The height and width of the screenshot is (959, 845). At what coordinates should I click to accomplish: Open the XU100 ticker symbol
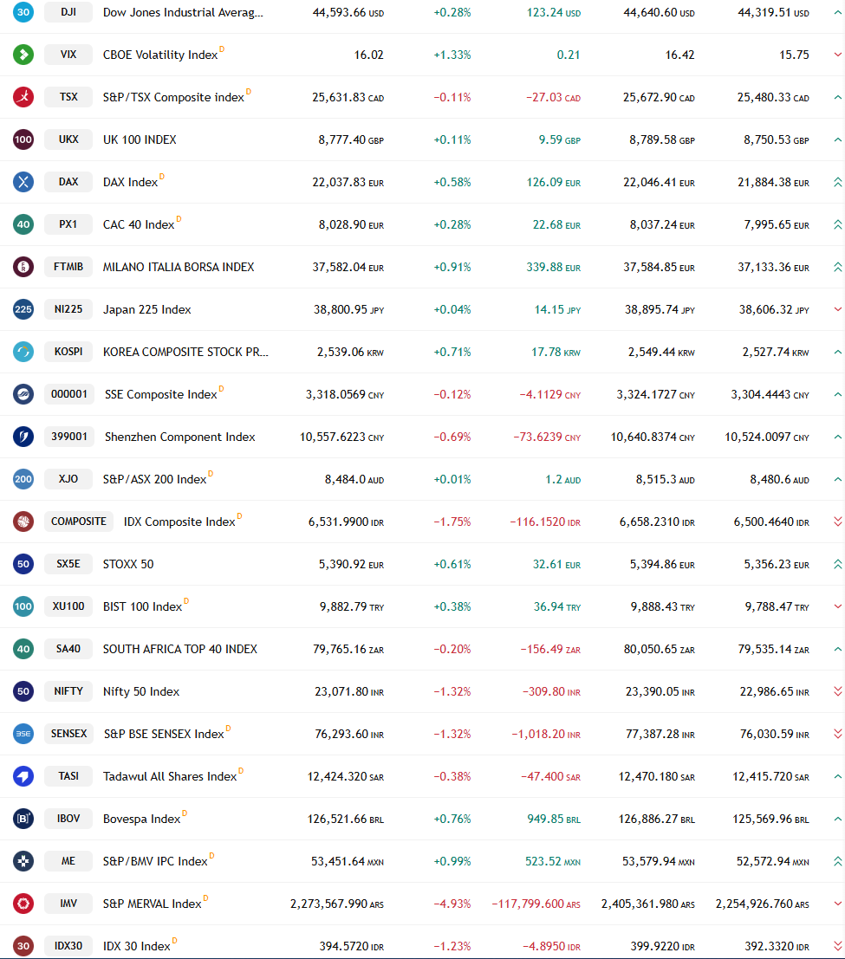tap(68, 606)
